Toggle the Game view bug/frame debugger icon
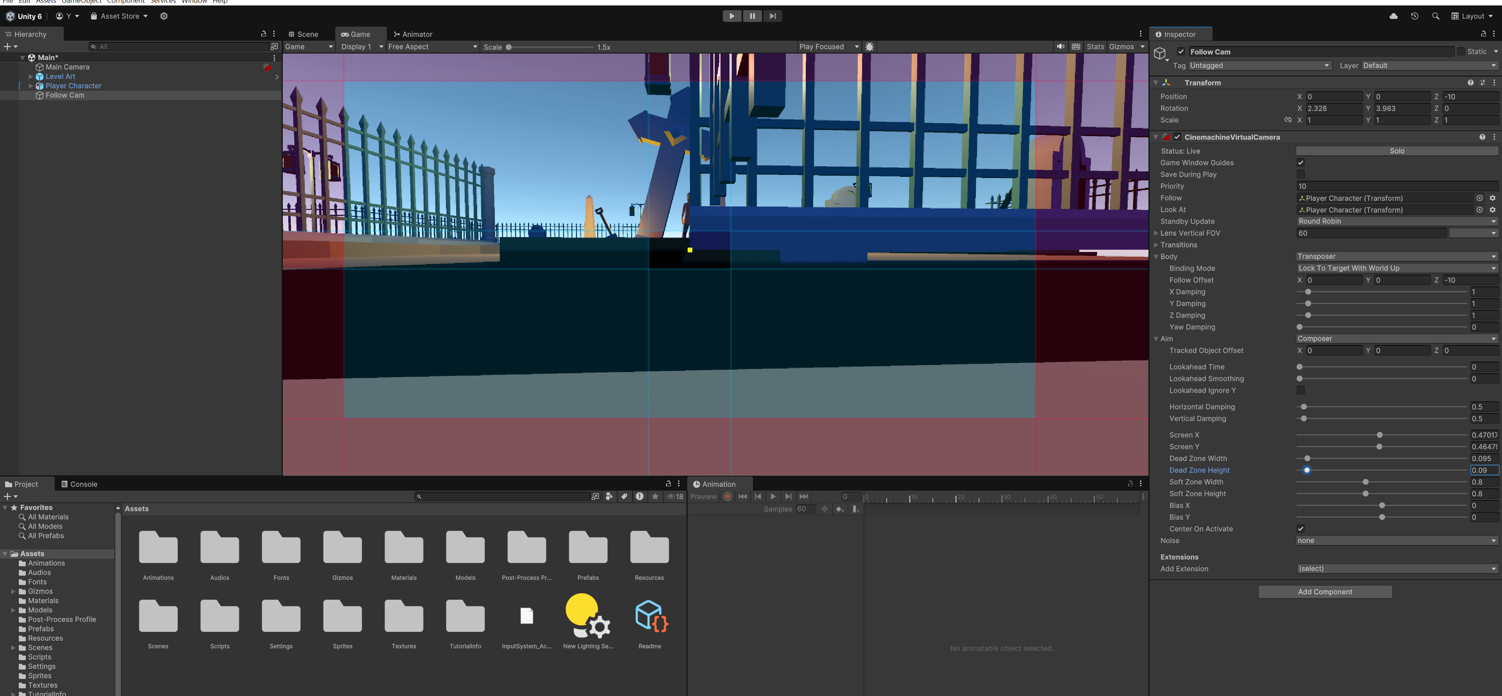 click(x=870, y=47)
